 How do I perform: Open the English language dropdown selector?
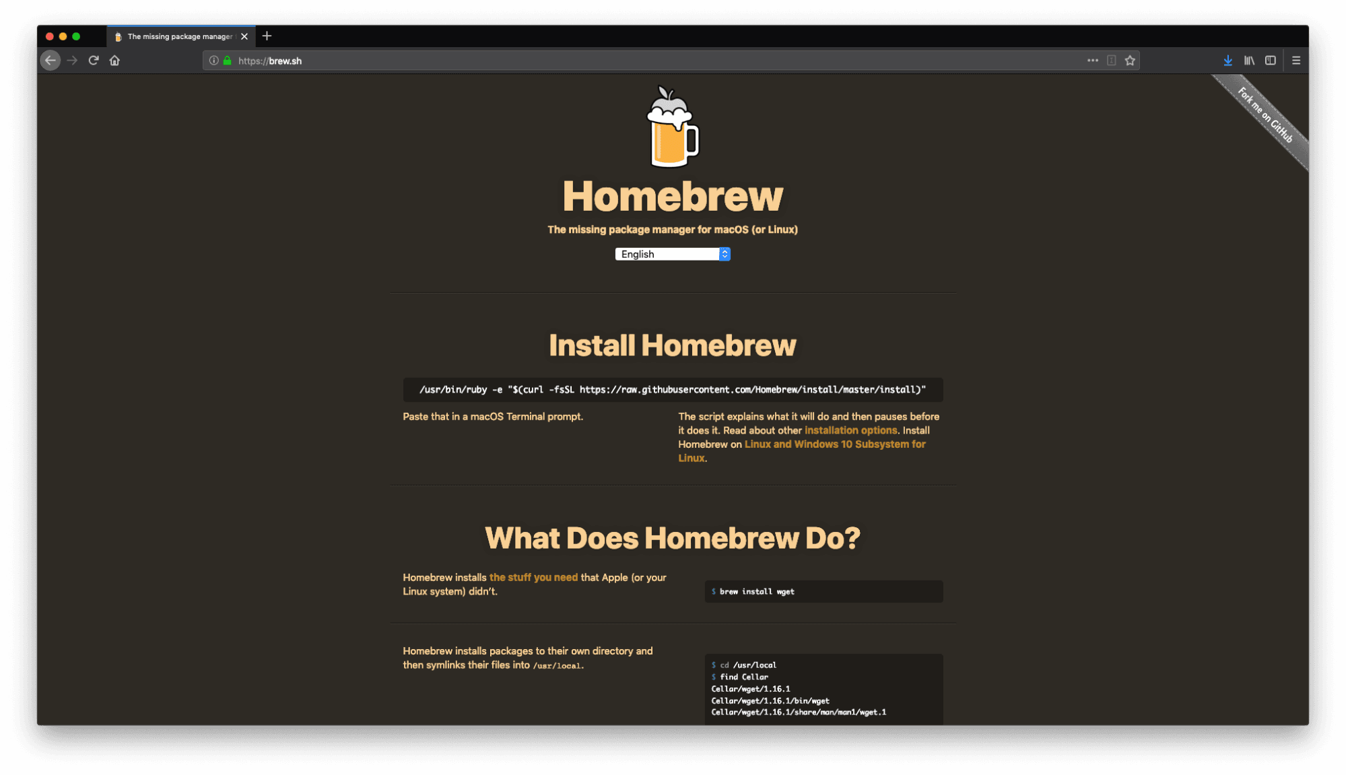point(672,255)
